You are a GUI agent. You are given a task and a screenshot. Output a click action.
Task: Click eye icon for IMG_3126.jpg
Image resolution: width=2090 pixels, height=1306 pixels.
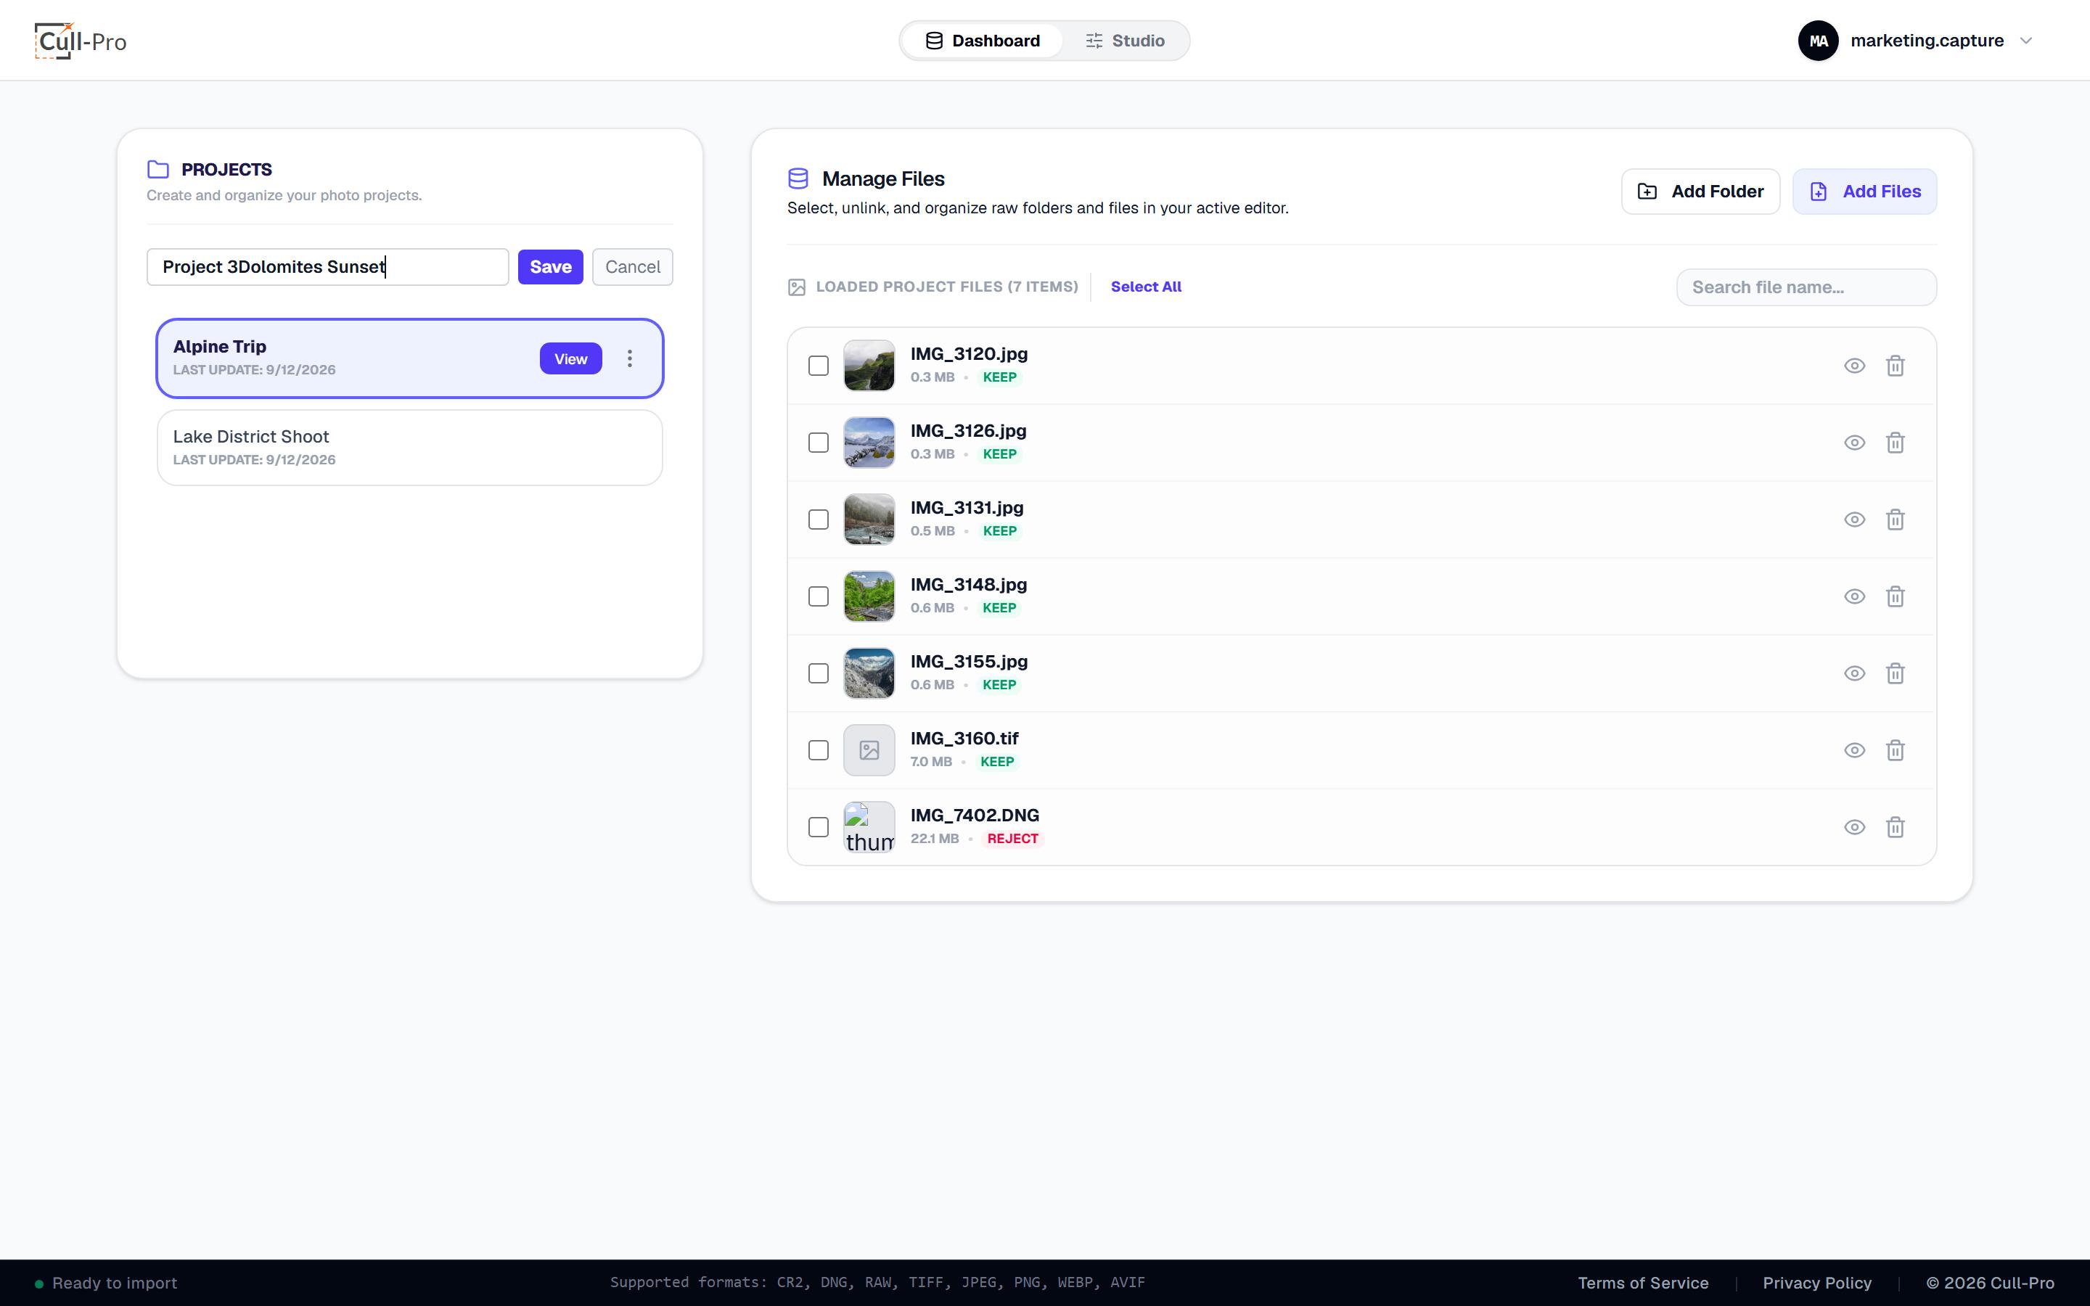point(1854,443)
